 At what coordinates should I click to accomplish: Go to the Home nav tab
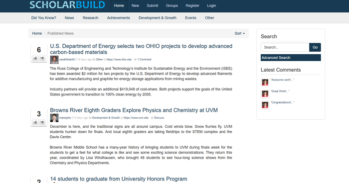(x=119, y=6)
